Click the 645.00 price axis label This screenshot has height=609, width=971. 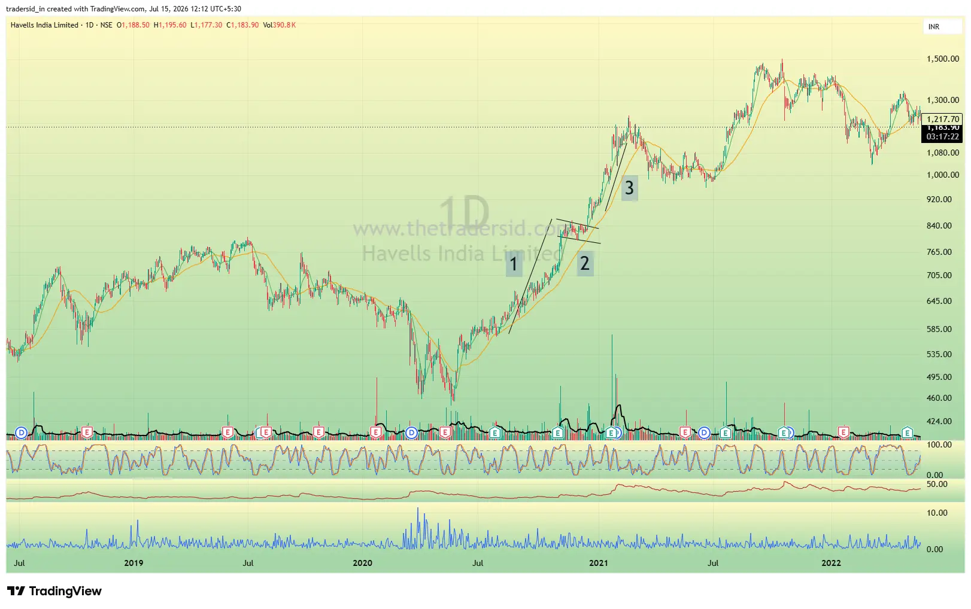[x=939, y=301]
